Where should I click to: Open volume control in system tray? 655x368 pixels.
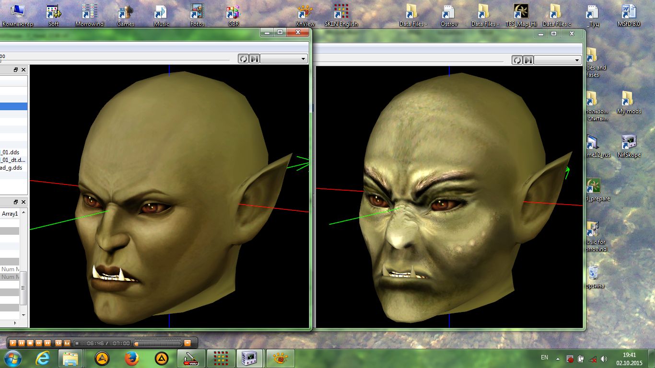click(604, 358)
